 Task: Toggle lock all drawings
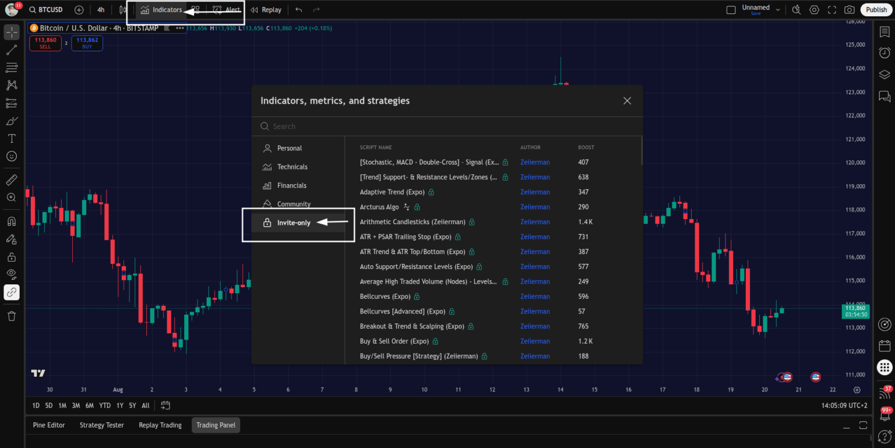(x=12, y=257)
